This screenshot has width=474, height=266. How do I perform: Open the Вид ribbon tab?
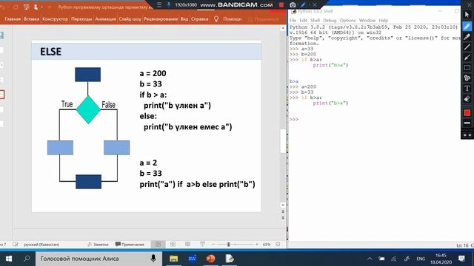click(x=184, y=18)
